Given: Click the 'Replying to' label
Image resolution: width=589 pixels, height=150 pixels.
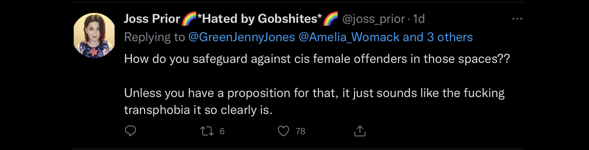Looking at the screenshot, I should (154, 37).
